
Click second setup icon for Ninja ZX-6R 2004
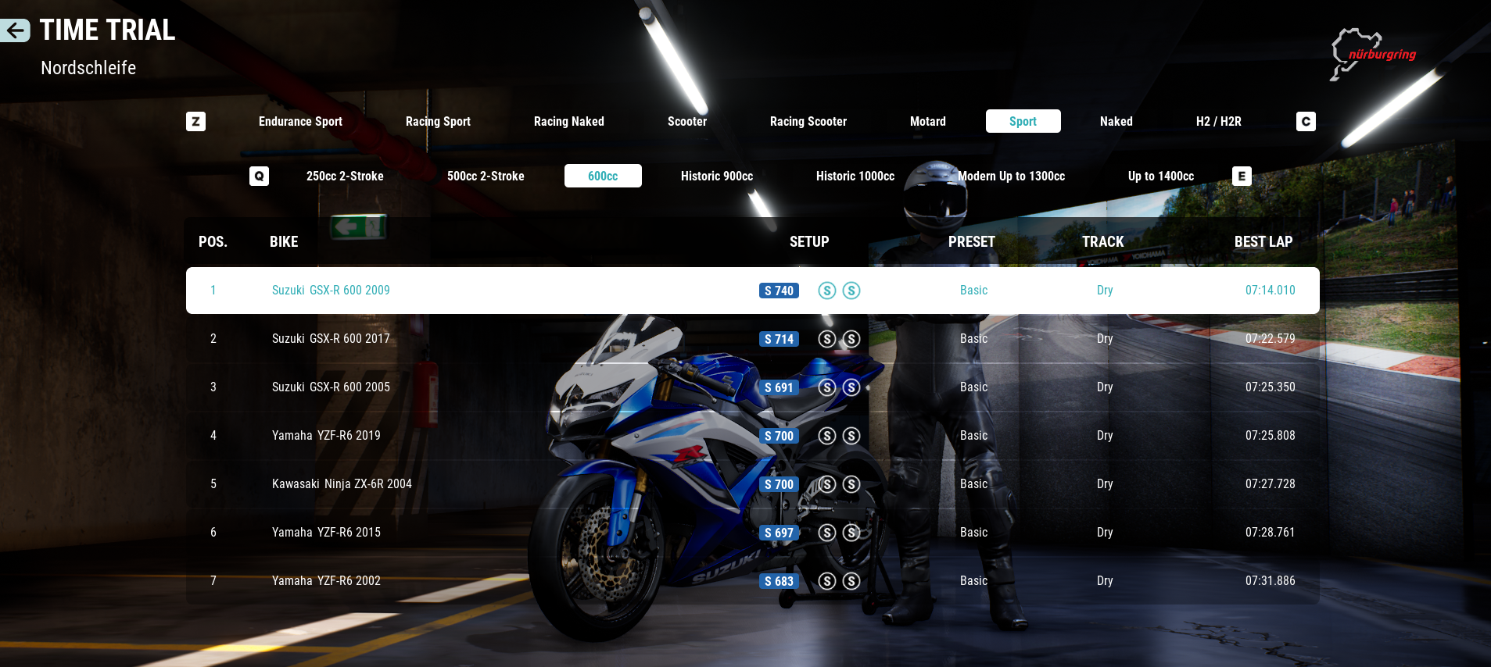tap(851, 484)
